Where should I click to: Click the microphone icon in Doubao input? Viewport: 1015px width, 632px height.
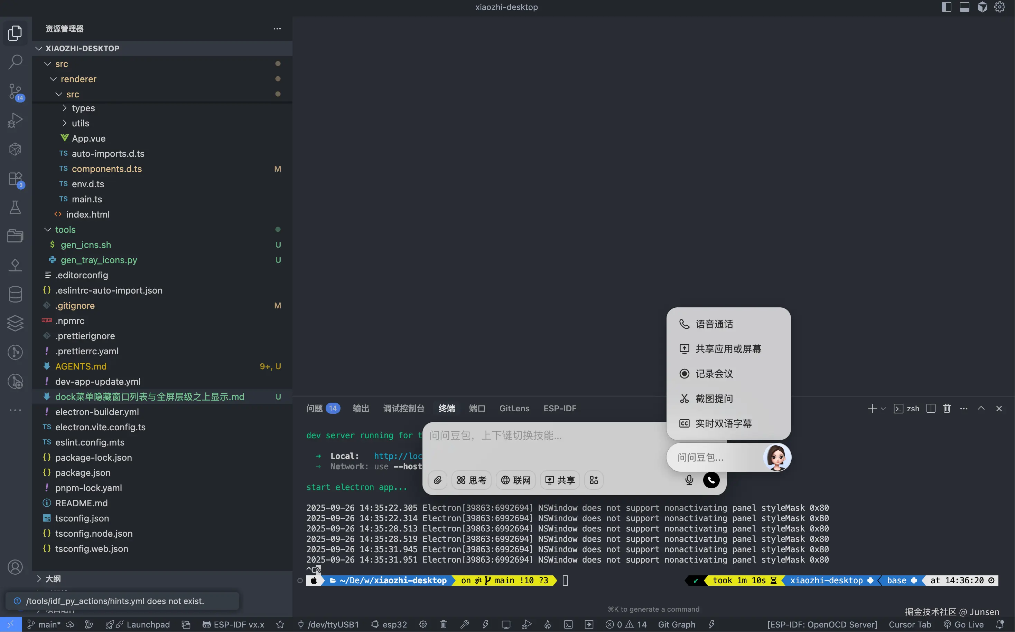point(689,480)
